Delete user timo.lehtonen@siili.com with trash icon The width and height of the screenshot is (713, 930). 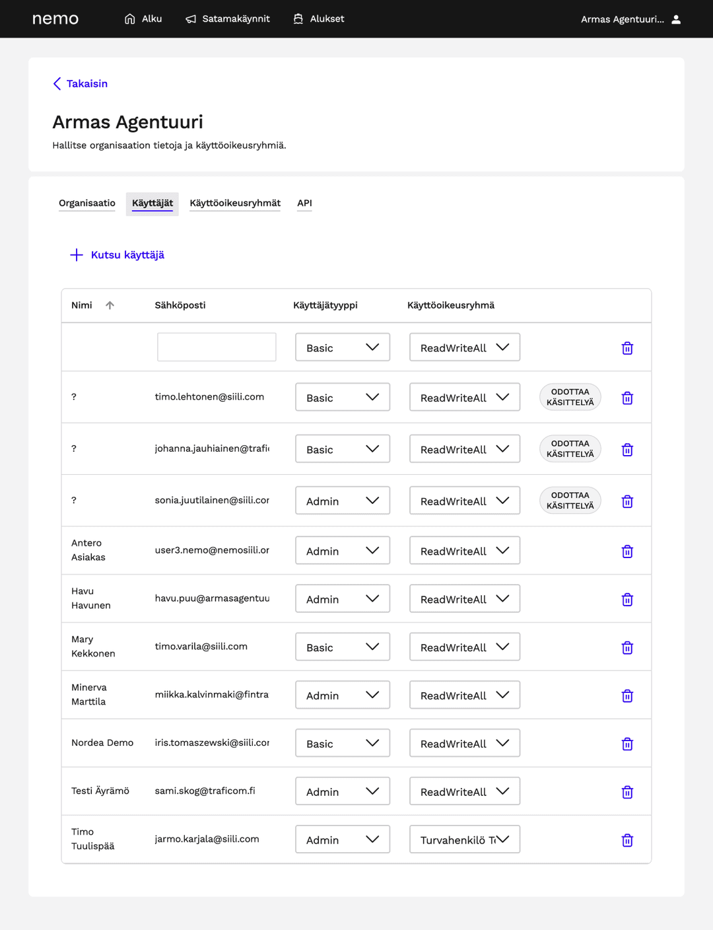(x=627, y=398)
